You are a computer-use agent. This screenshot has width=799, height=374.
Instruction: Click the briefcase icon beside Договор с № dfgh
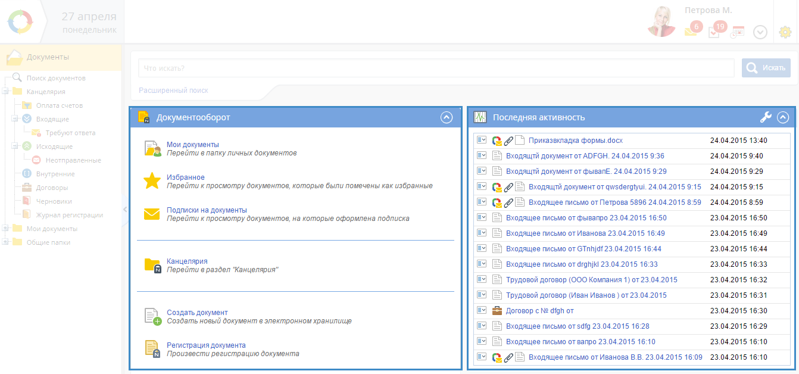point(497,310)
